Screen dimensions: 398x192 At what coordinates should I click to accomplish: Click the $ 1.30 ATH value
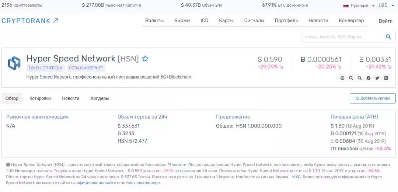point(337,126)
